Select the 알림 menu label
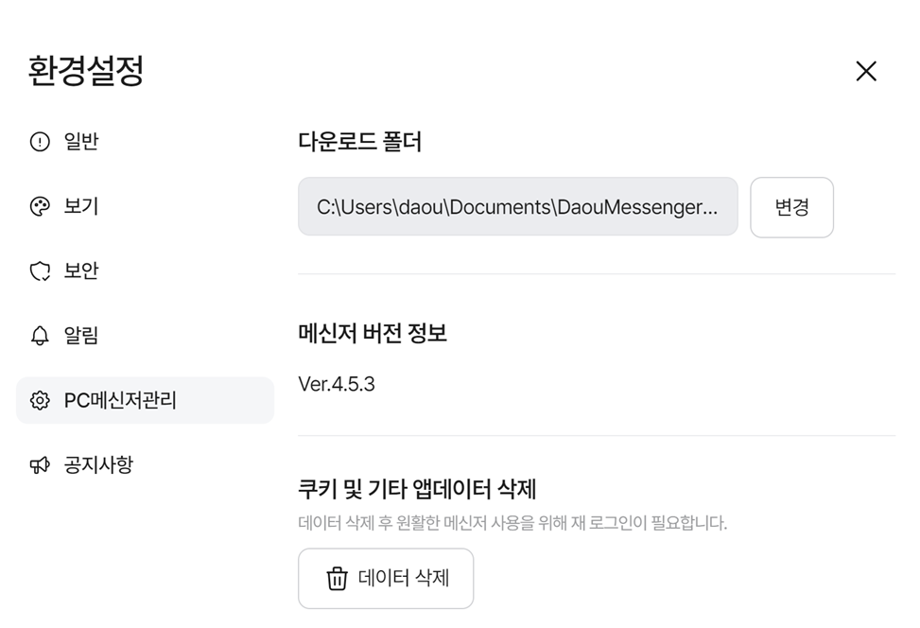Image resolution: width=920 pixels, height=628 pixels. coord(81,336)
